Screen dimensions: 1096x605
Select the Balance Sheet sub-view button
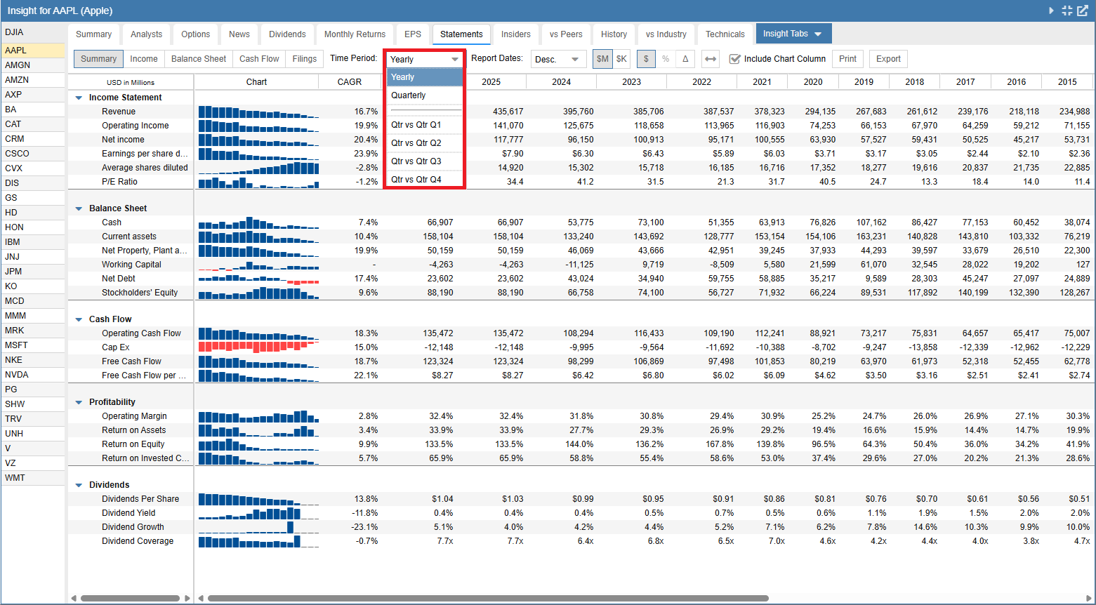(x=199, y=59)
